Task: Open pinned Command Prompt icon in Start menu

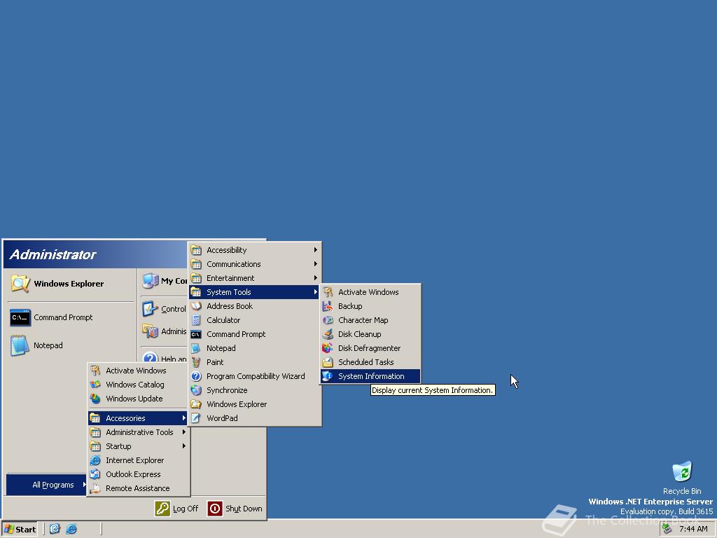Action: 20,317
